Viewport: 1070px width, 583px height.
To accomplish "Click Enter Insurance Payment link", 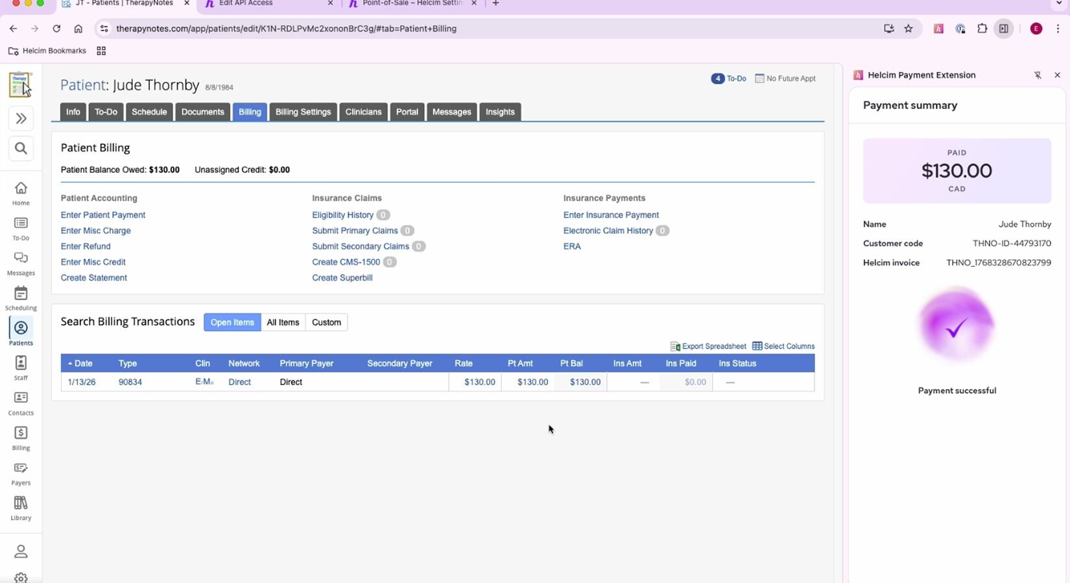I will click(611, 215).
